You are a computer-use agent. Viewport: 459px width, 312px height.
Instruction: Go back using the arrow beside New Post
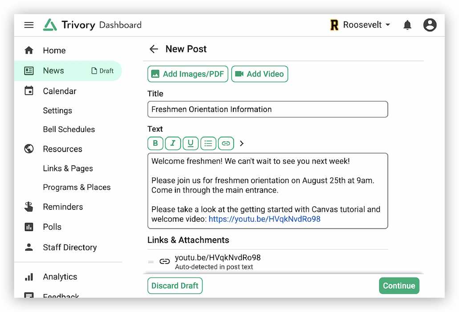tap(154, 49)
